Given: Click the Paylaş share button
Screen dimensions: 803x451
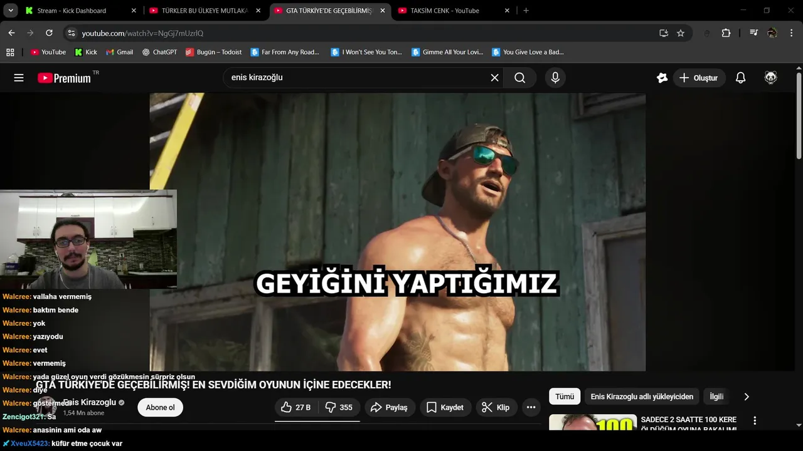Looking at the screenshot, I should [389, 407].
